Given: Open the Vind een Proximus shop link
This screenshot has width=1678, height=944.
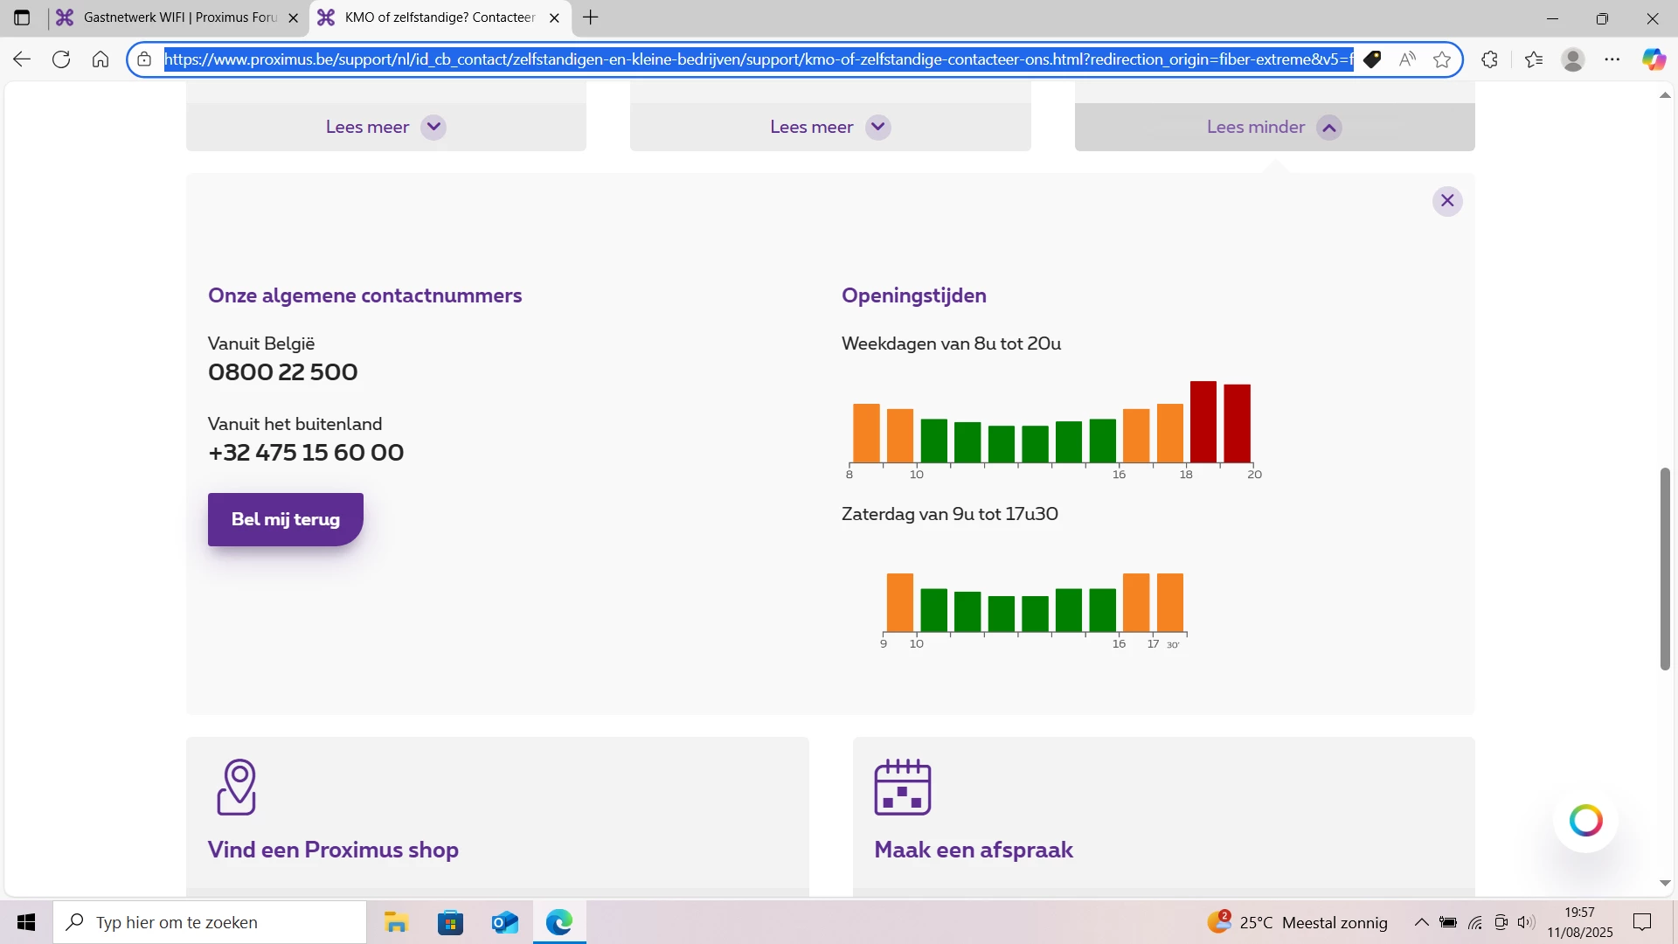Looking at the screenshot, I should pos(333,850).
